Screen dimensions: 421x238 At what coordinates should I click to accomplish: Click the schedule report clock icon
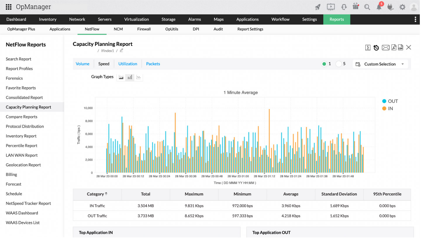376,48
